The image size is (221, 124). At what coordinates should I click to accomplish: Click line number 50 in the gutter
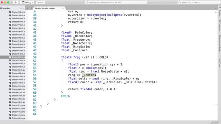point(35,58)
